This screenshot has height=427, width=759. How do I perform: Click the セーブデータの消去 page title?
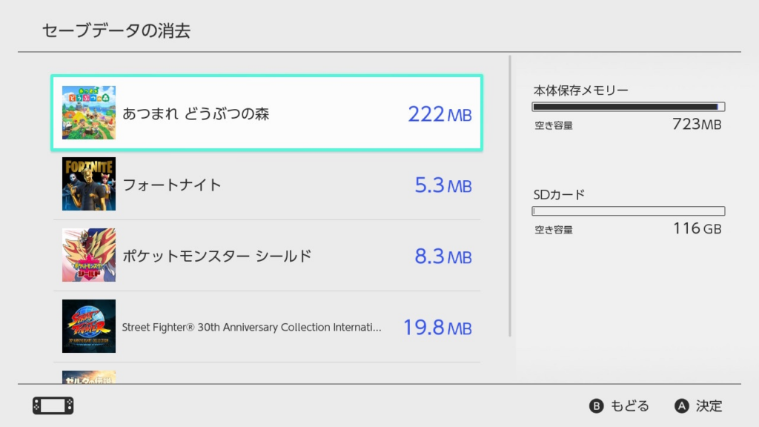(x=116, y=30)
